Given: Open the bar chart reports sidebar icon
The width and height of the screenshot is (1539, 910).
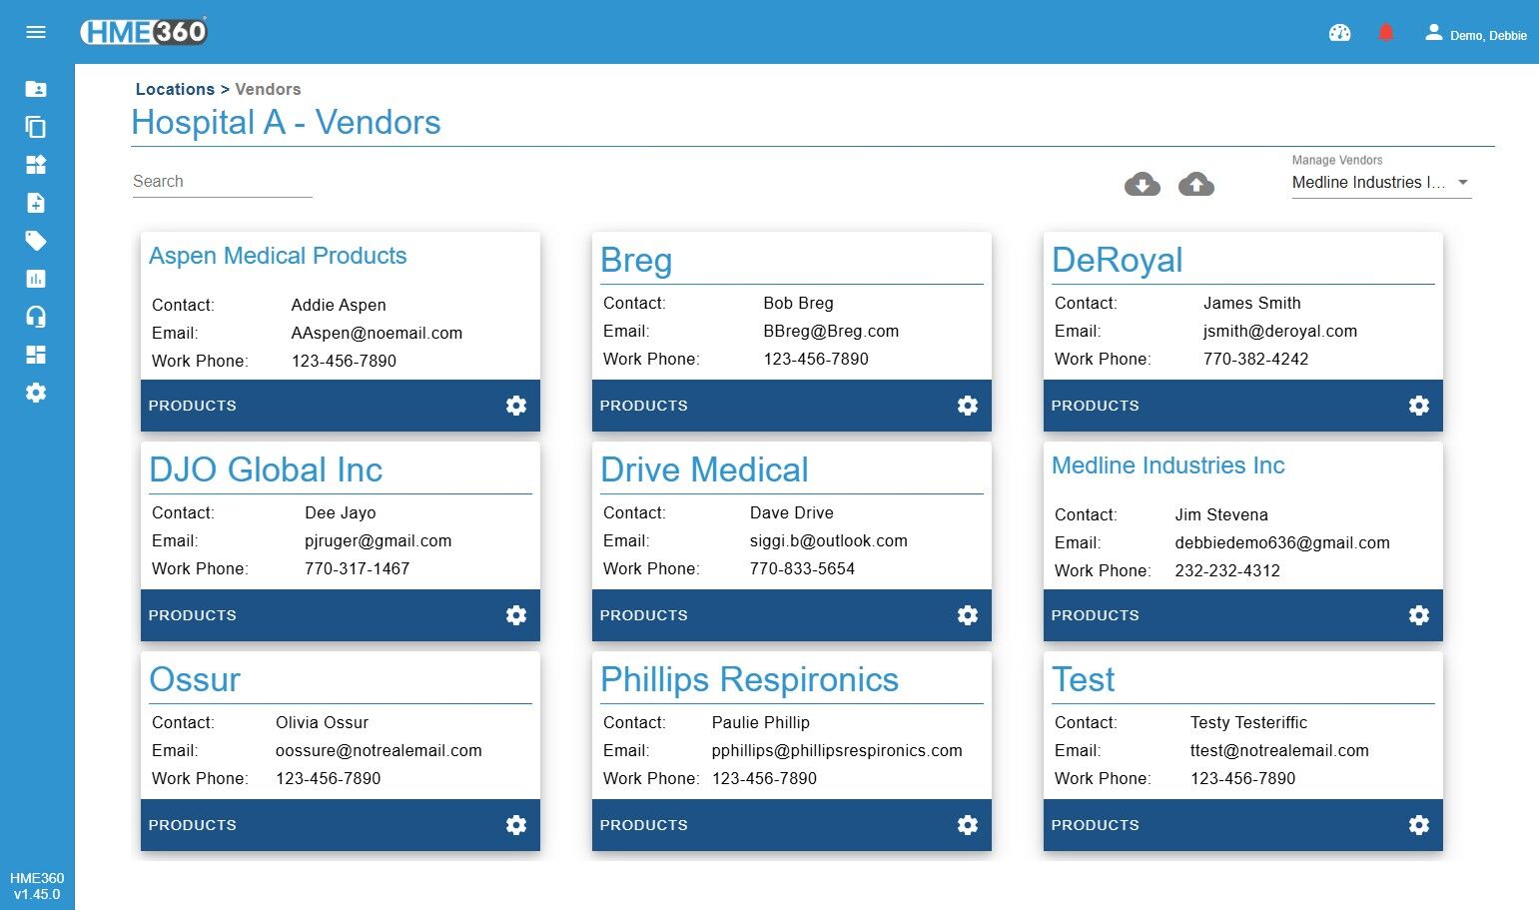Looking at the screenshot, I should pyautogui.click(x=36, y=279).
